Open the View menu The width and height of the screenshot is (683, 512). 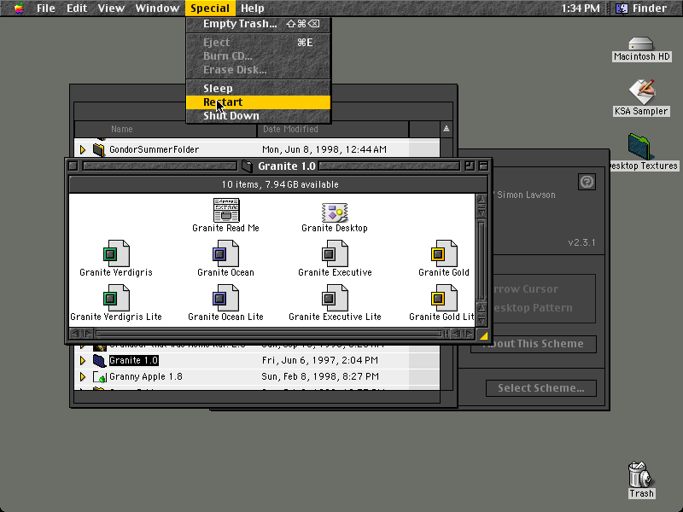111,8
